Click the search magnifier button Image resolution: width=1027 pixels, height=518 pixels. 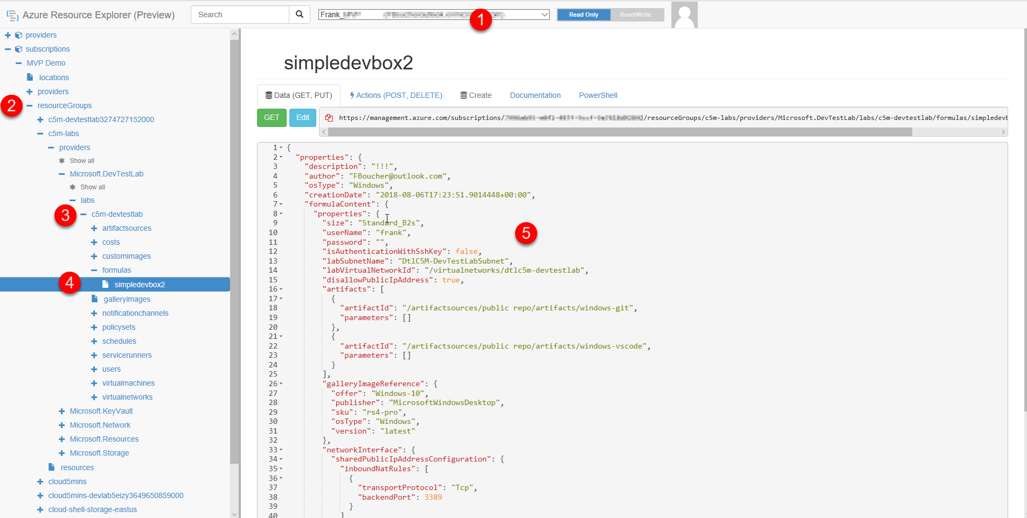[x=300, y=15]
